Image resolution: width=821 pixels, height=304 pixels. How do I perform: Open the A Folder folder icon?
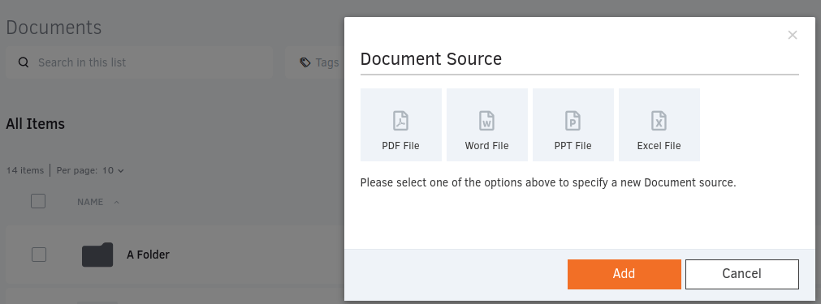coord(97,255)
